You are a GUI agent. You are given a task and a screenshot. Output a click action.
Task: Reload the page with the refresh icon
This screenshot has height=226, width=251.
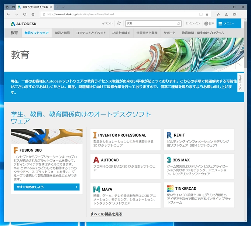(25, 14)
